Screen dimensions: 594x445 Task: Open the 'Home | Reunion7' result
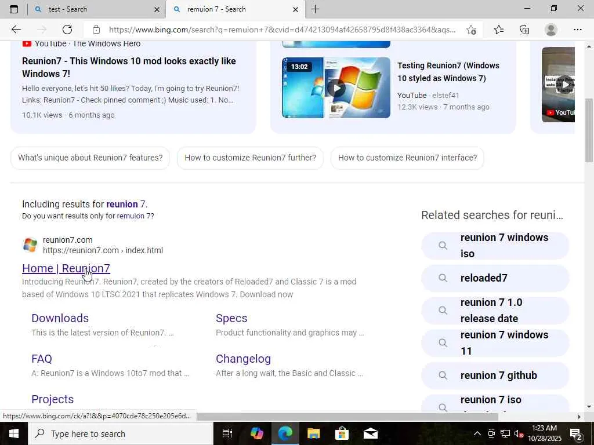pyautogui.click(x=66, y=268)
